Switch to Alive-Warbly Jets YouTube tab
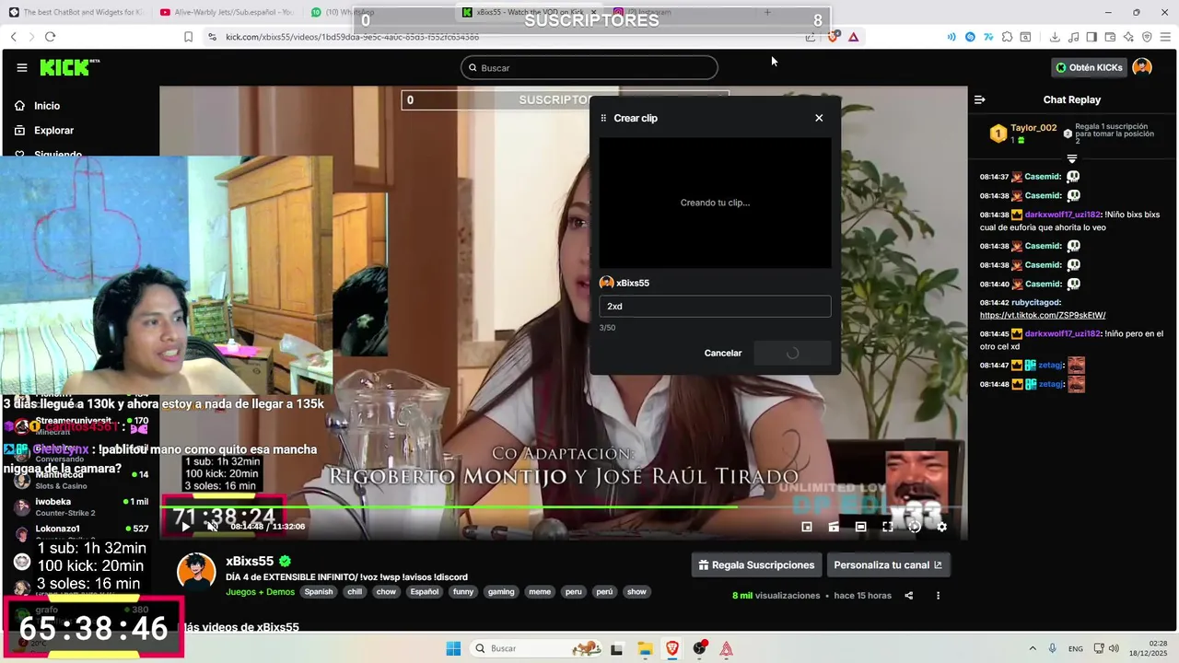Viewport: 1179px width, 663px height. pyautogui.click(x=227, y=12)
